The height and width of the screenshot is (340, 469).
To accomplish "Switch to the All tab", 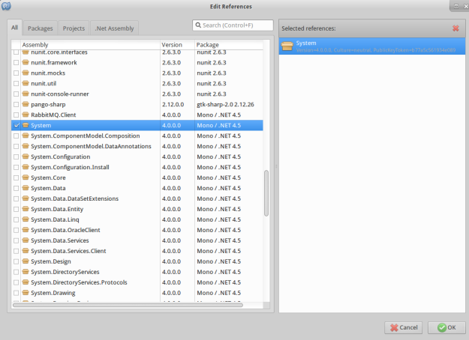I will 14,28.
